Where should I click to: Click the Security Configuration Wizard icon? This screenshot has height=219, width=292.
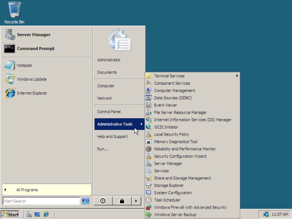pos(148,156)
